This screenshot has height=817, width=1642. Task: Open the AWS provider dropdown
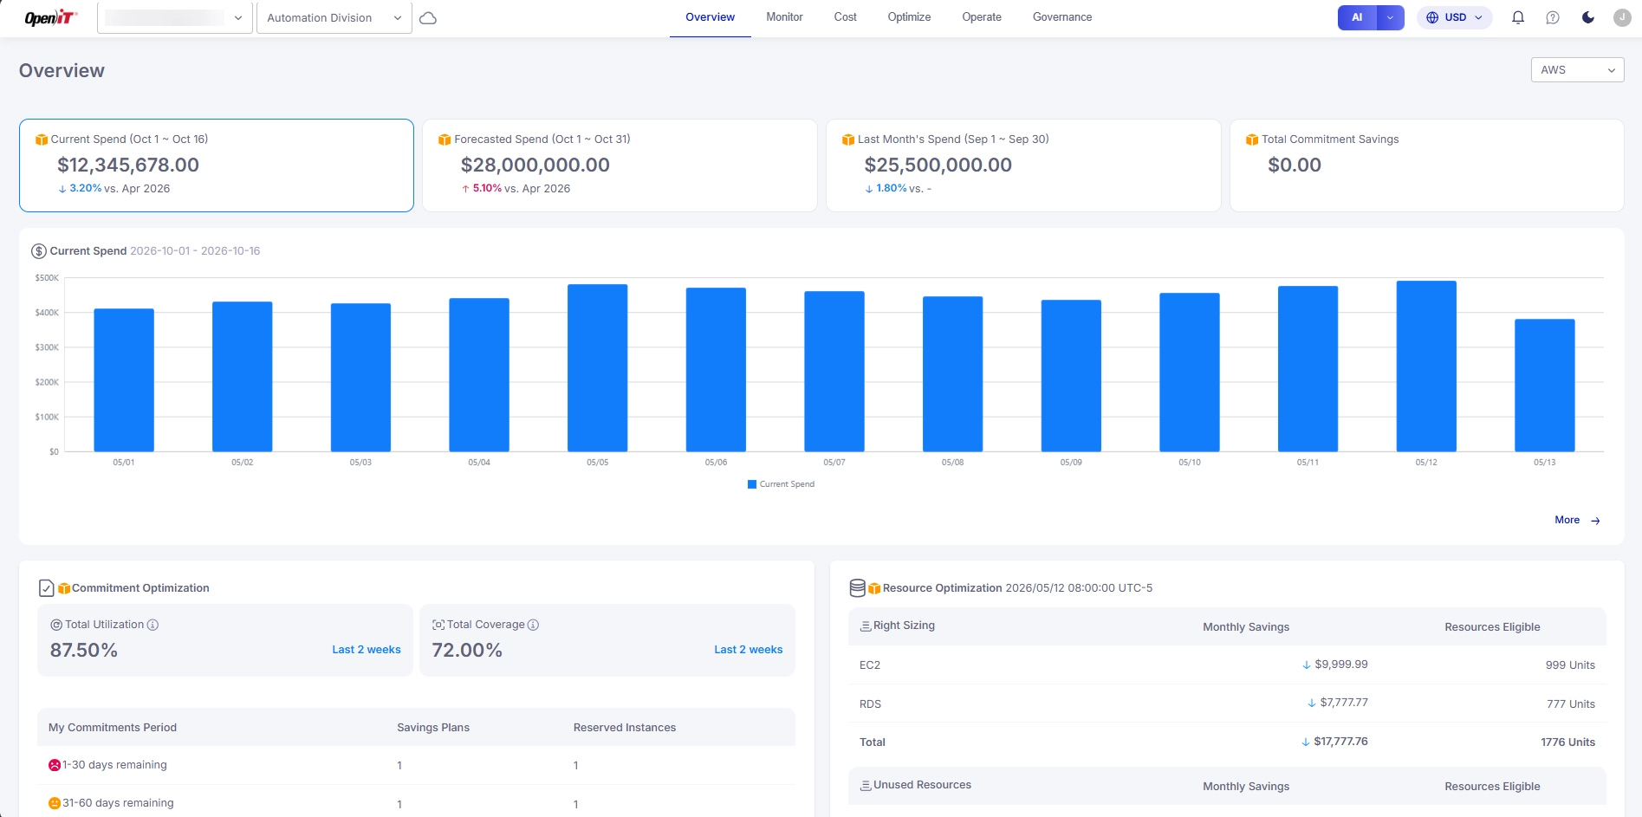(1577, 70)
